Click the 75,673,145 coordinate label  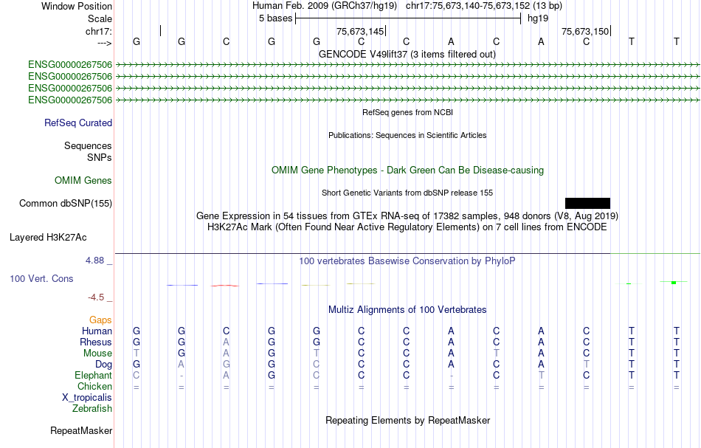click(x=360, y=32)
